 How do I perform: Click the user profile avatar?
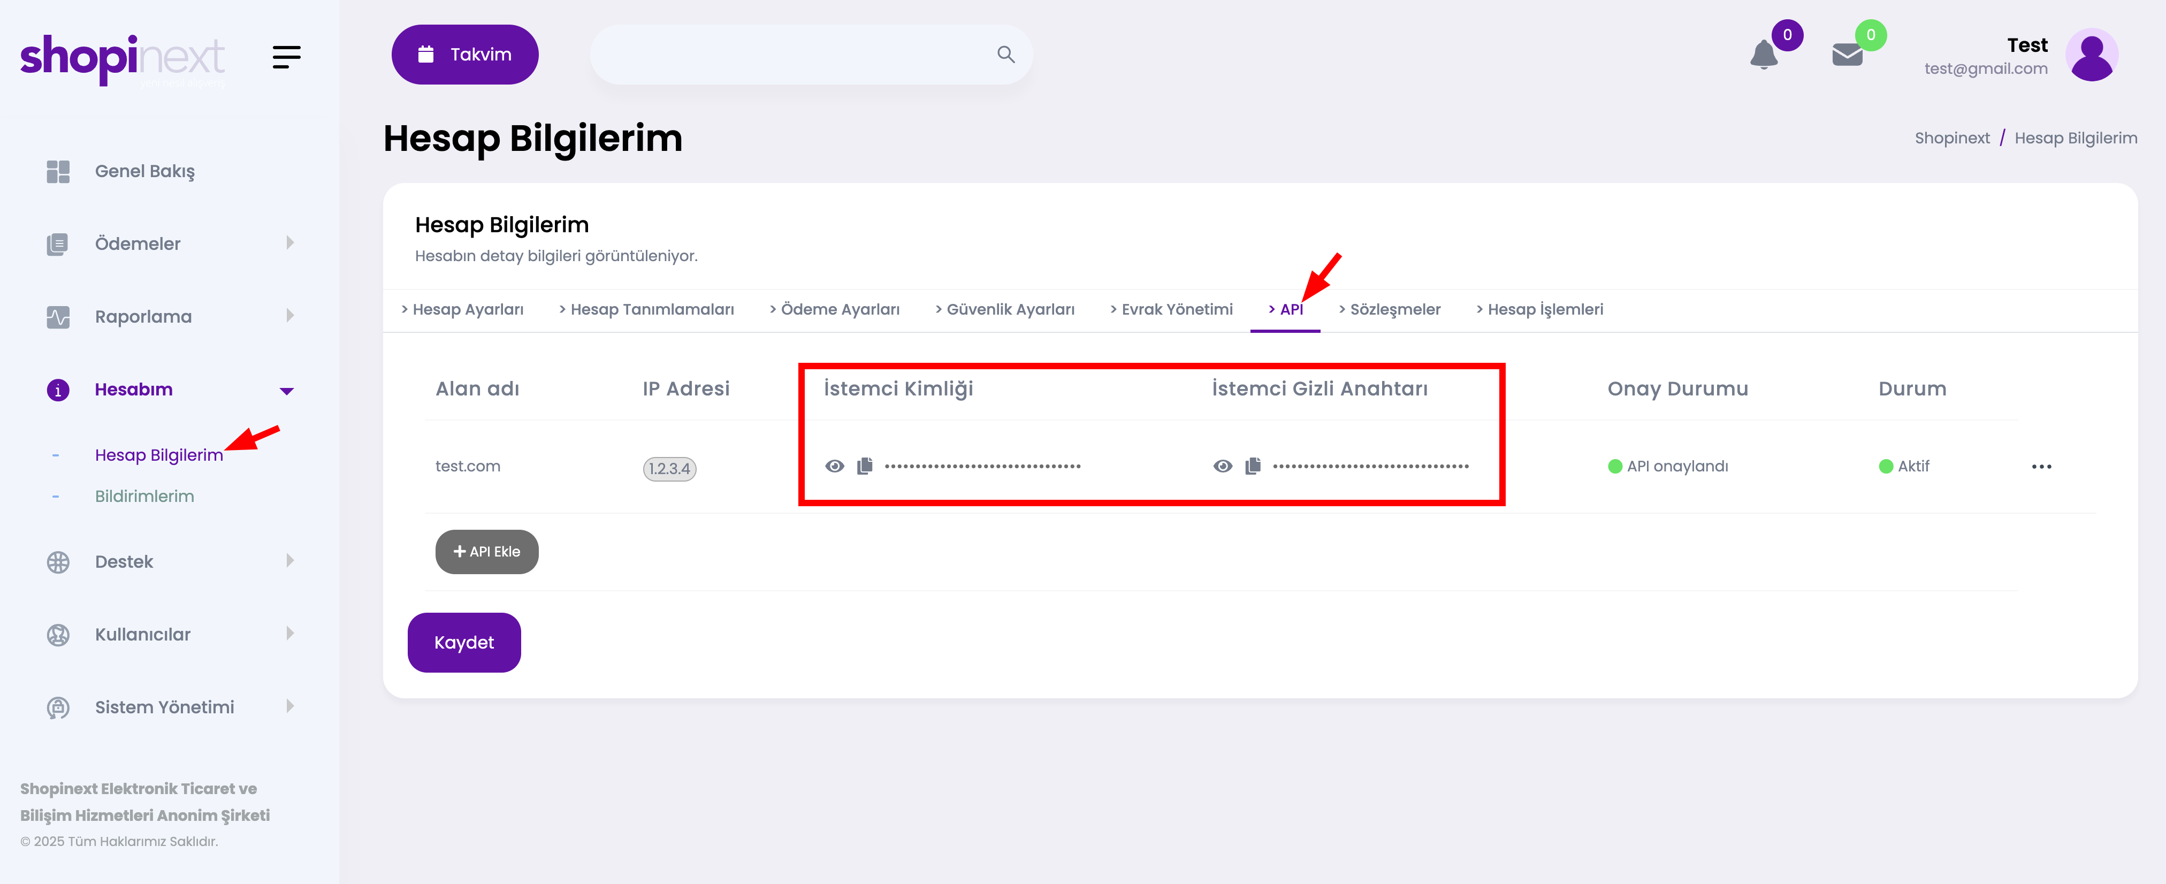pyautogui.click(x=2091, y=56)
